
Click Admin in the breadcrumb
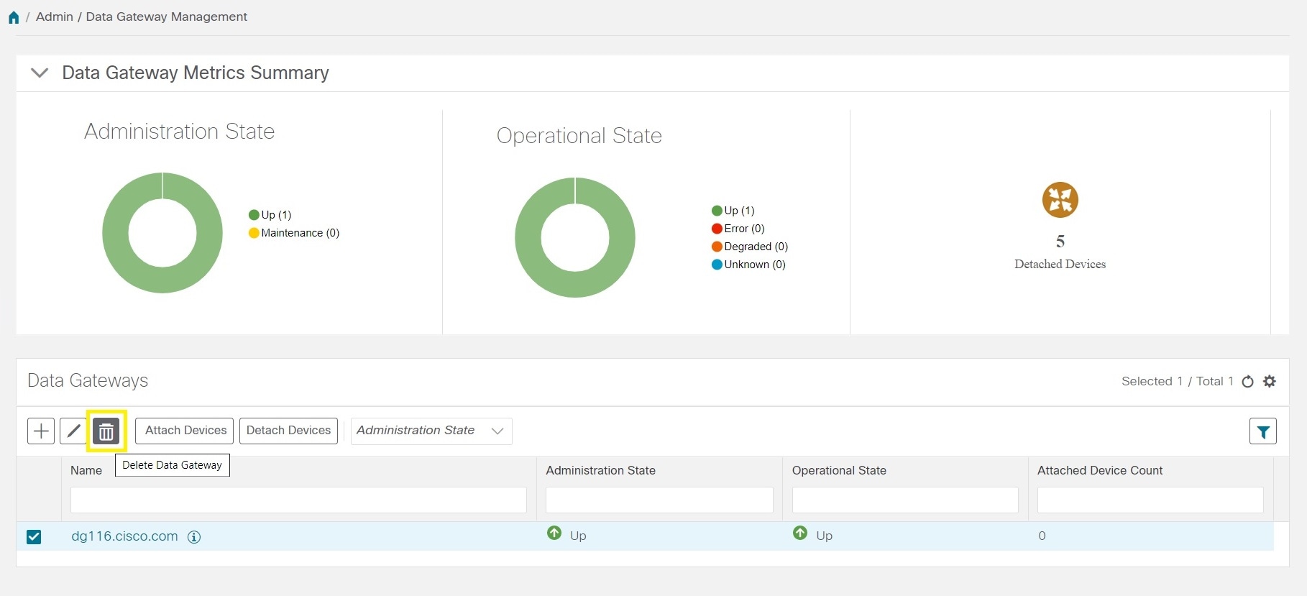pos(55,17)
